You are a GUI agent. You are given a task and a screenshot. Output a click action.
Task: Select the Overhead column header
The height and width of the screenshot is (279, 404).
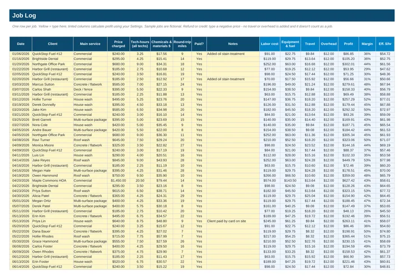click(329, 44)
